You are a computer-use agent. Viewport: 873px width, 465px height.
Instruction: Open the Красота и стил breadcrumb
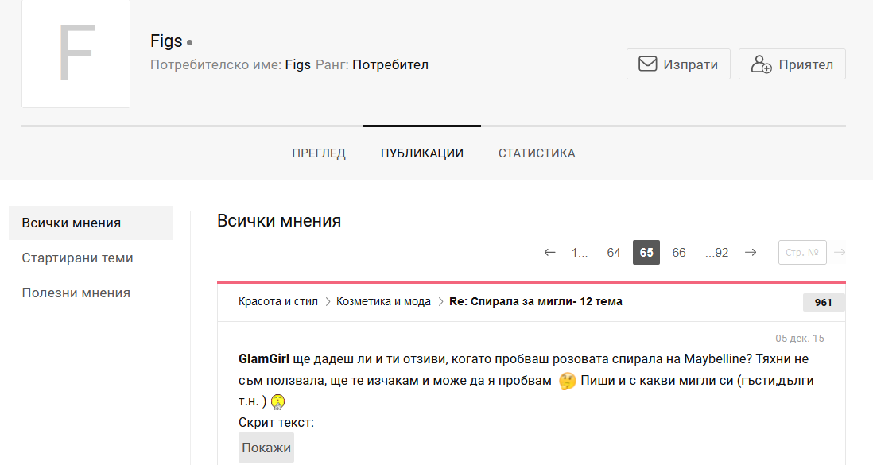pyautogui.click(x=277, y=302)
